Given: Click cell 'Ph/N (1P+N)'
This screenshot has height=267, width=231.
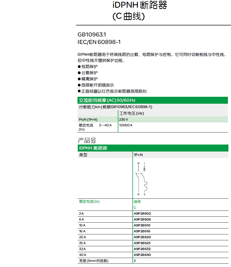Looking at the screenshot, I should point(88,120).
